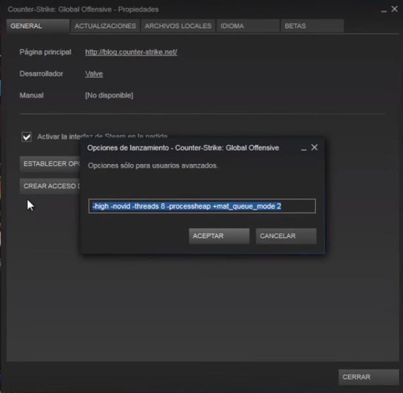Close the Opciones de lanzamiento dialog

[x=314, y=148]
